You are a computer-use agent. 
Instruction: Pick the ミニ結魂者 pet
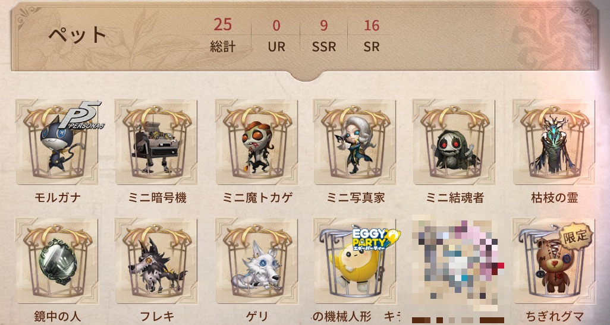(x=454, y=142)
